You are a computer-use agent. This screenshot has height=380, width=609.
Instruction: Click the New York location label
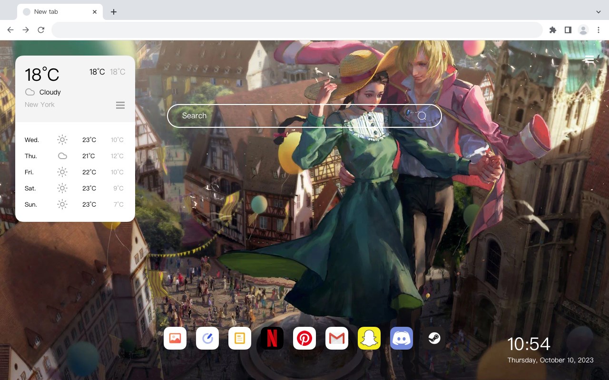[39, 104]
